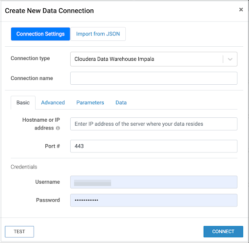Click the dialog title text
The image size is (249, 243).
pyautogui.click(x=49, y=11)
